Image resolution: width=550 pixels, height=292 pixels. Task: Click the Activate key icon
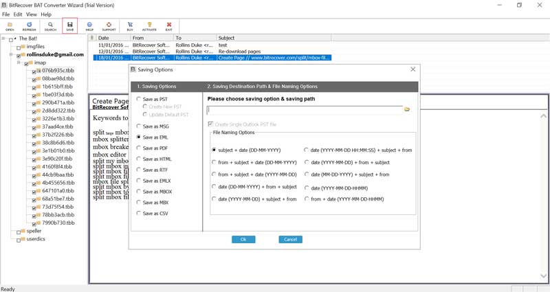[x=149, y=26]
